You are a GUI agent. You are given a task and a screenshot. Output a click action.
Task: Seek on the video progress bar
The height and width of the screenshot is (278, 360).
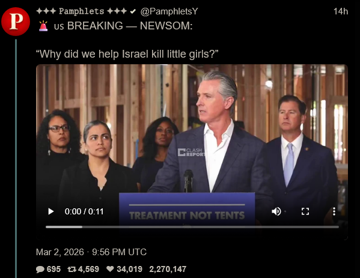coord(192,227)
